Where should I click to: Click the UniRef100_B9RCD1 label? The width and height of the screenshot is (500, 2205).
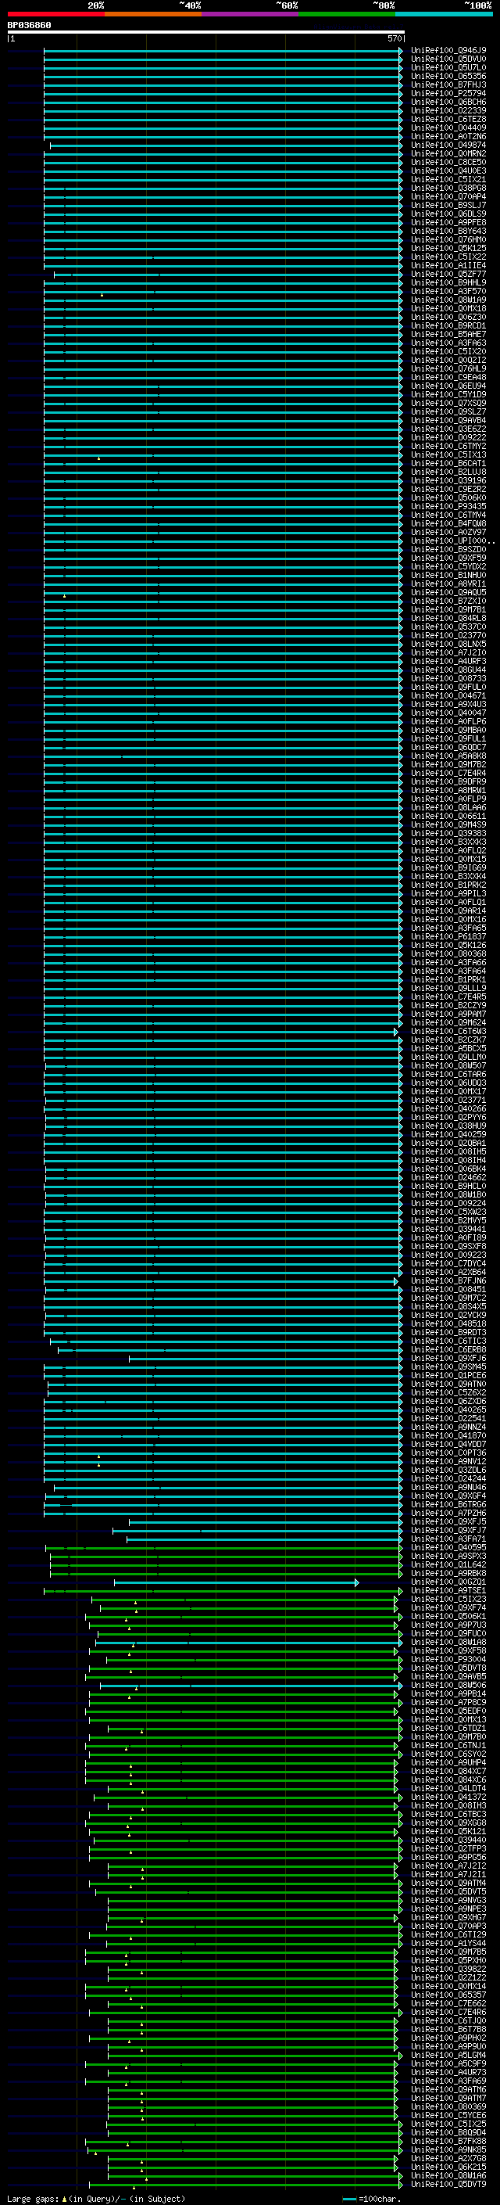pos(448,326)
